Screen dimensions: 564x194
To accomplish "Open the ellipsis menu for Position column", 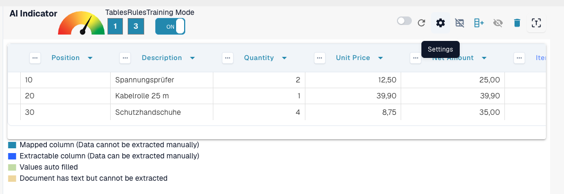I will pyautogui.click(x=35, y=58).
